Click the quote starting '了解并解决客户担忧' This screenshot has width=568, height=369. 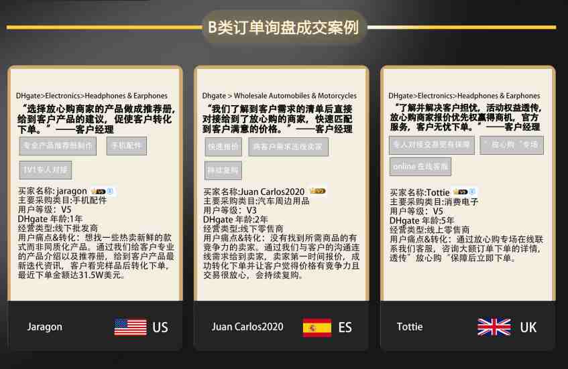click(465, 118)
